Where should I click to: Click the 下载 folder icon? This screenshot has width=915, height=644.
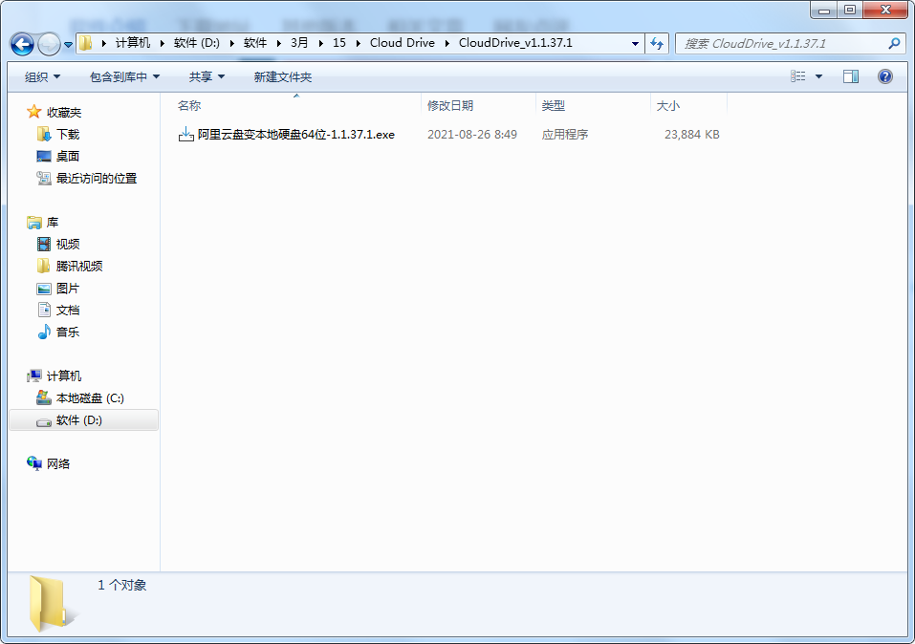(44, 134)
